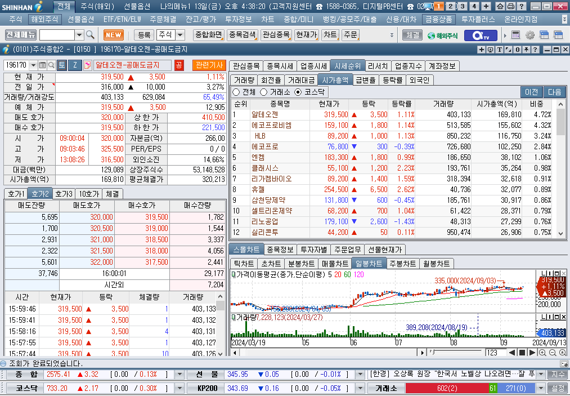Toggle price moving average indicator box on chart

[x=234, y=274]
